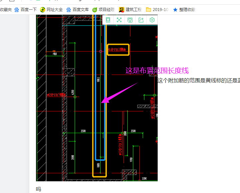Click the green icon beside 项目经理
The height and width of the screenshot is (193, 240).
click(x=95, y=10)
